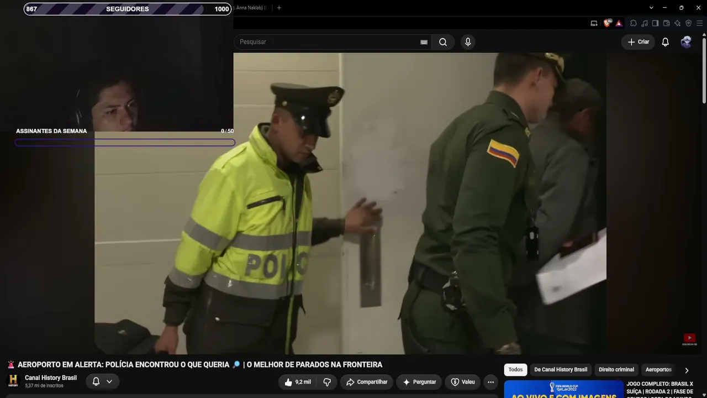
Task: Click the Brave Rewards triangle icon
Action: [619, 23]
